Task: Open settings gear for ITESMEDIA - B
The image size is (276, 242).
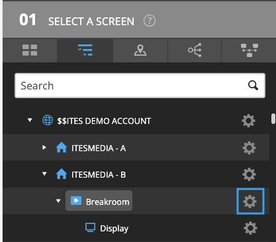Action: pyautogui.click(x=249, y=174)
